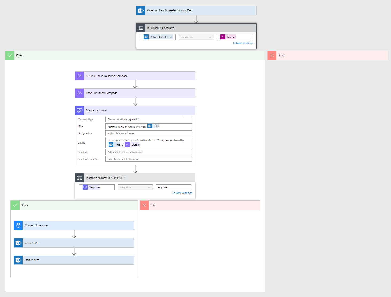Remove the Publish Compl... token from condition
The width and height of the screenshot is (391, 297).
[x=171, y=37]
